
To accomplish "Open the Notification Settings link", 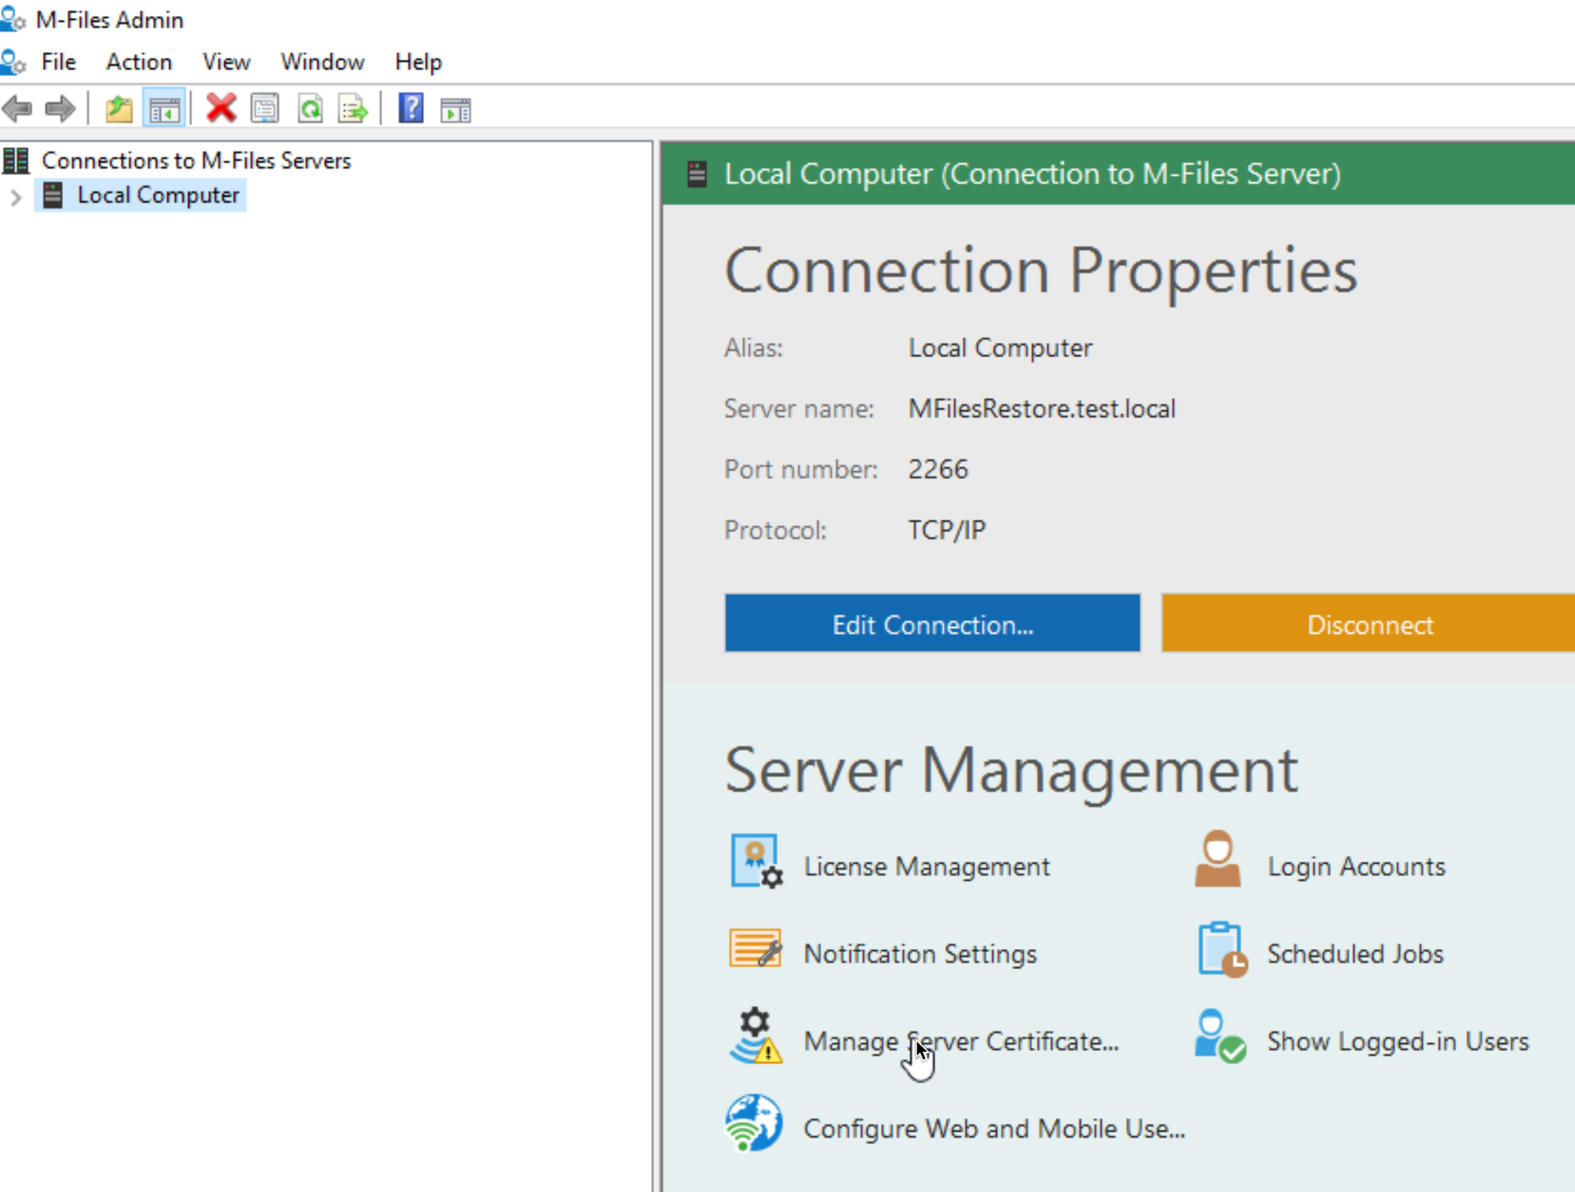I will [x=921, y=954].
